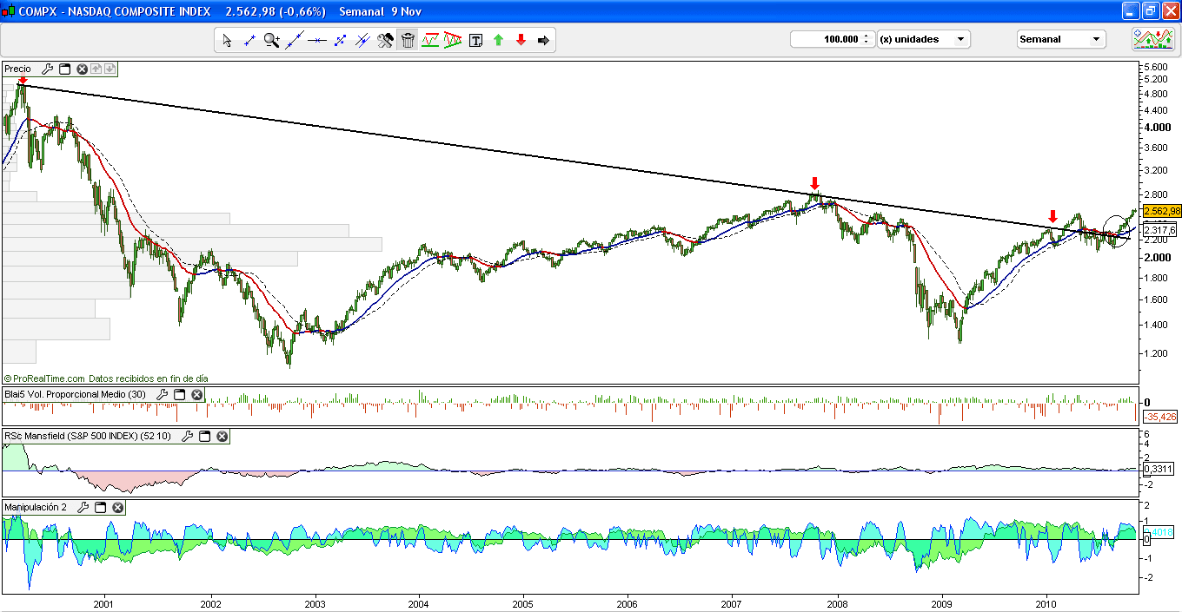The width and height of the screenshot is (1182, 612).
Task: Click the 2.317,6 blue price label
Action: tap(1160, 230)
